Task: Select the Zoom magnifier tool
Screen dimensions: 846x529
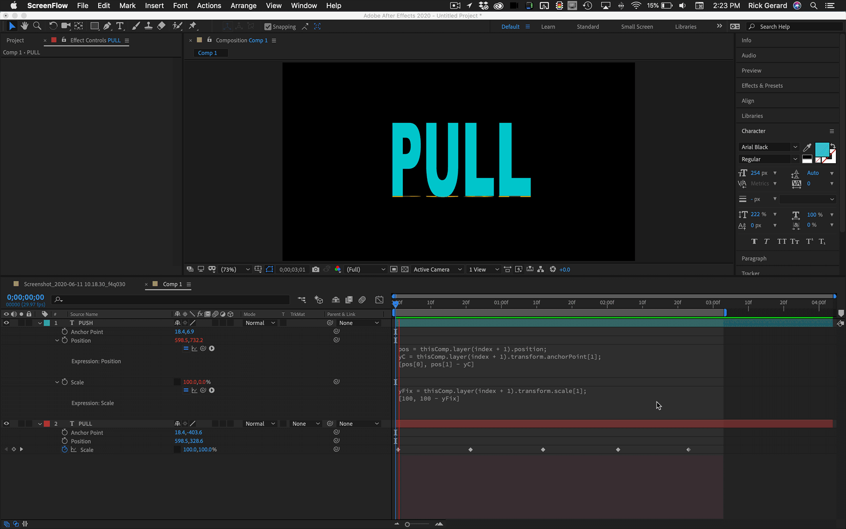Action: coord(37,26)
